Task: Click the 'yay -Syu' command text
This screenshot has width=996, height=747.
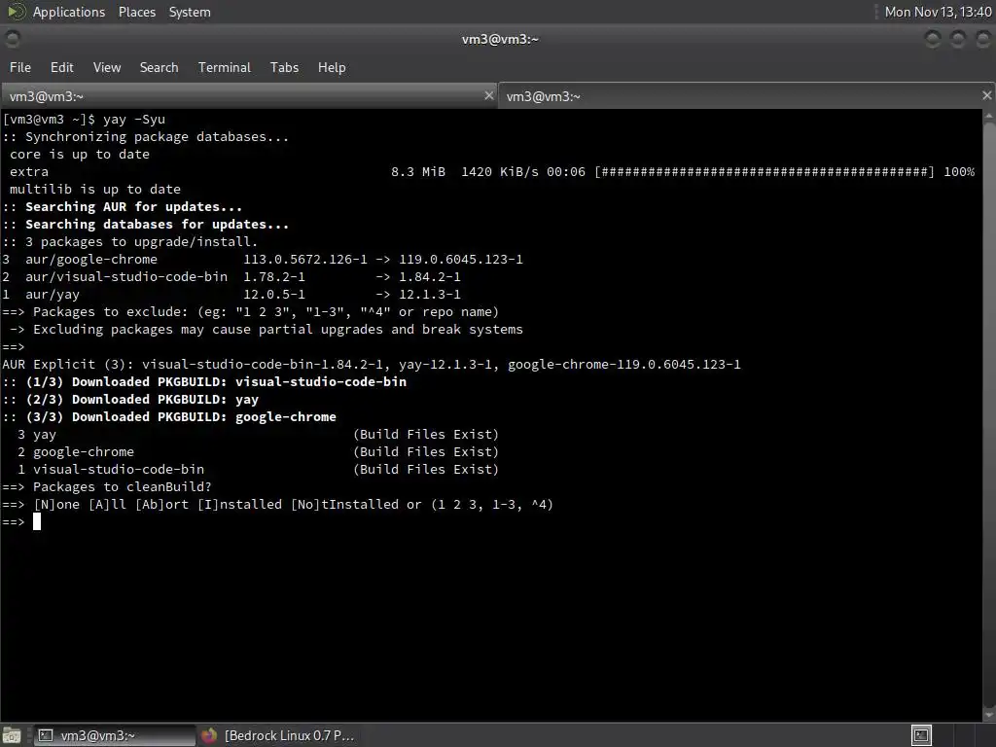Action: pos(134,120)
